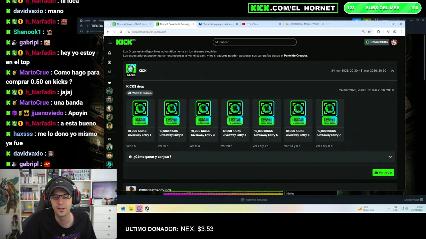Open the browser extensions puzzle icon
426x239 pixels.
click(378, 32)
